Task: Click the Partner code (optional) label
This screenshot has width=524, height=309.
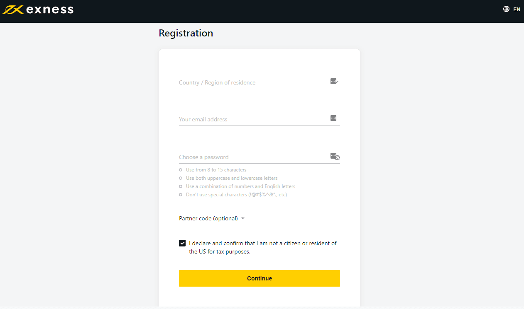Action: [x=208, y=218]
